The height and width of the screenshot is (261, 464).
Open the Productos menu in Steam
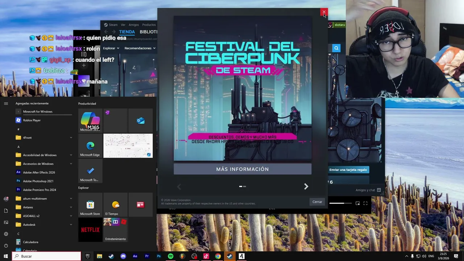(149, 25)
